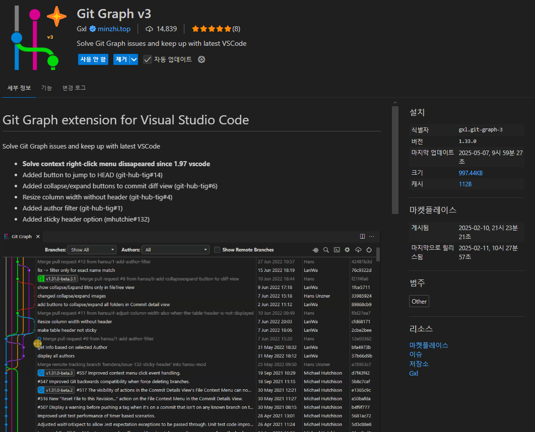Click the Git Graph find magnifier icon
The image size is (535, 432).
point(326,250)
